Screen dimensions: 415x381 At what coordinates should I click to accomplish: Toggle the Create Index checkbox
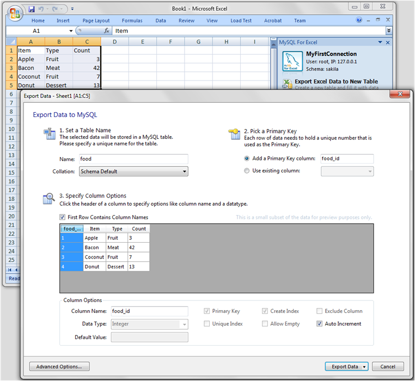pyautogui.click(x=265, y=311)
